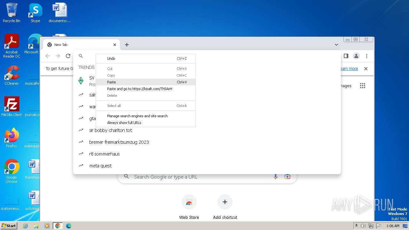
Task: Click the New Tab tab
Action: 81,45
